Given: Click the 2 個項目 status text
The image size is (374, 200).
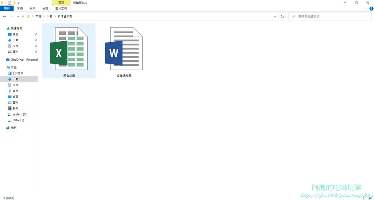Looking at the screenshot, I should [x=9, y=198].
